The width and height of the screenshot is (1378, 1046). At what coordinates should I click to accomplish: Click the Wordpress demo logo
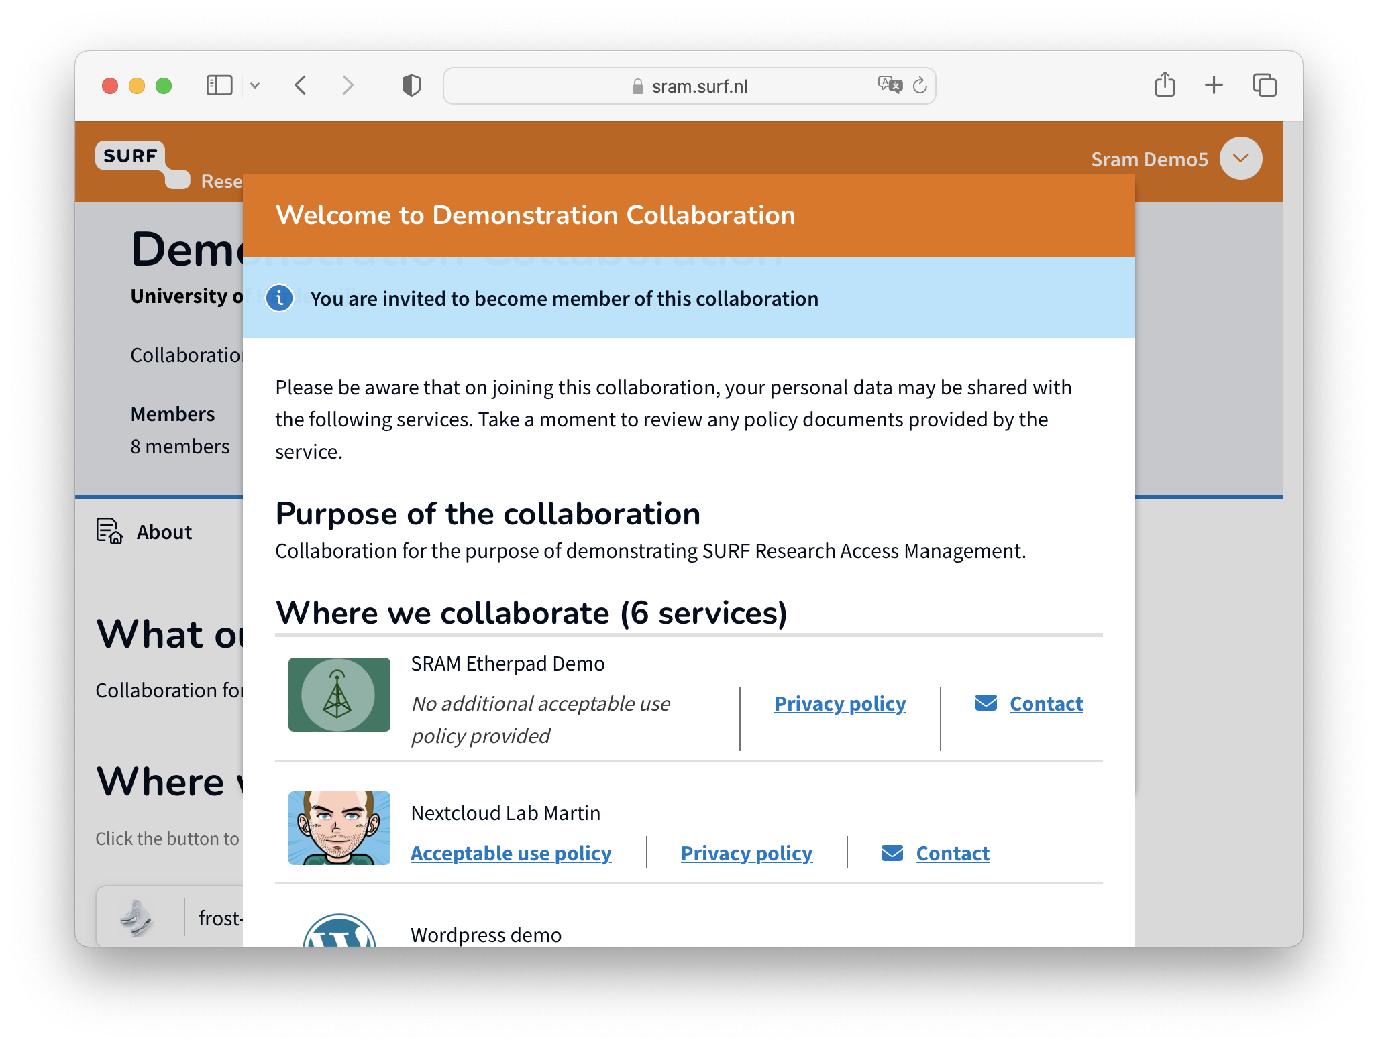coord(339,930)
